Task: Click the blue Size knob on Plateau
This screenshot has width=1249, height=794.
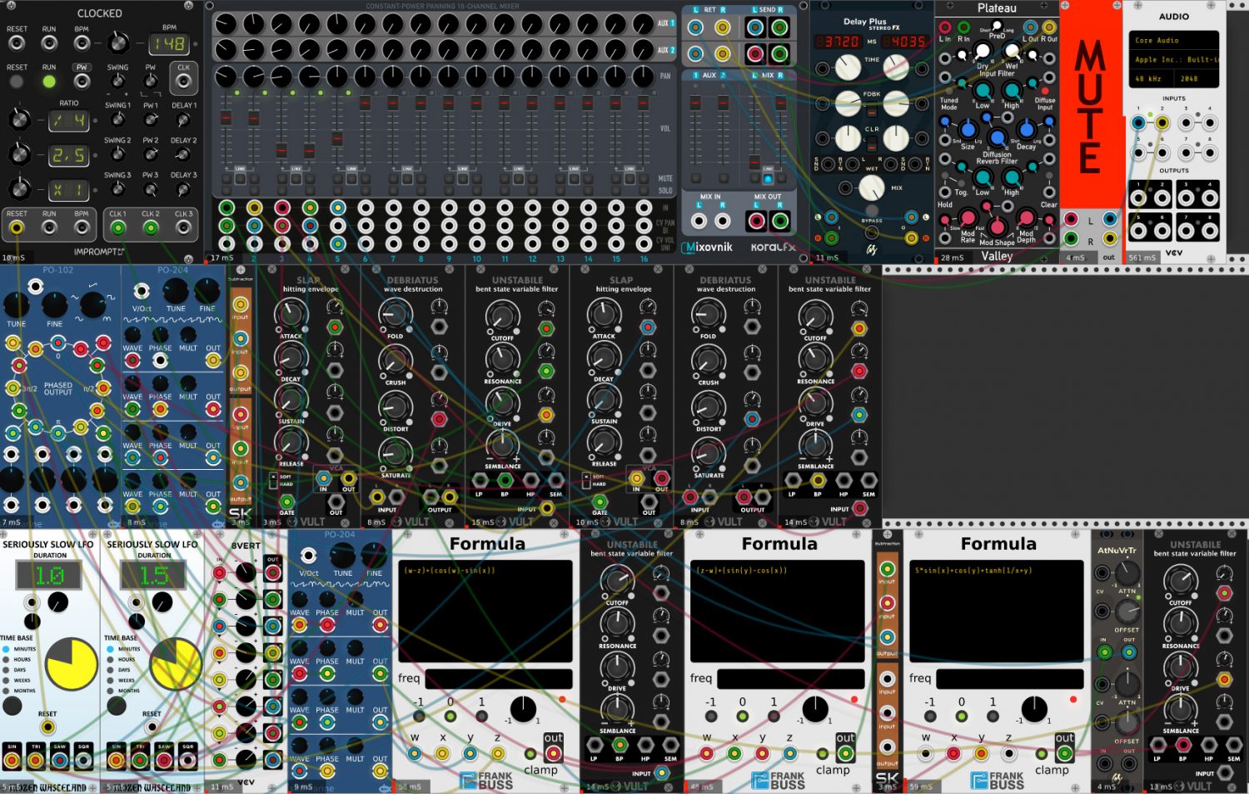Action: coord(968,129)
